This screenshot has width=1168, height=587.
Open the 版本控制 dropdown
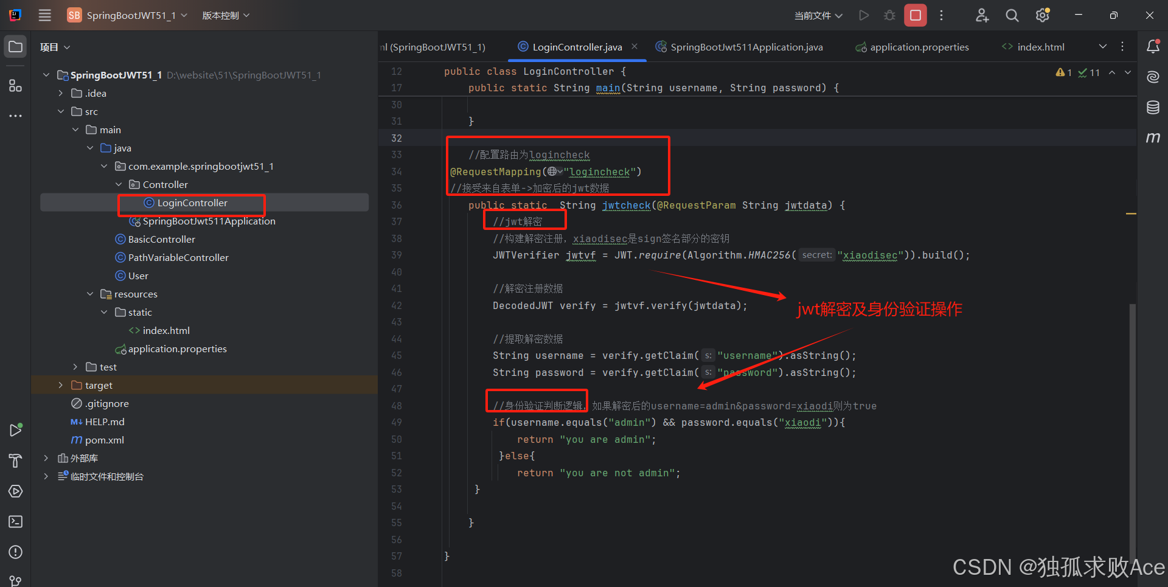pos(226,15)
